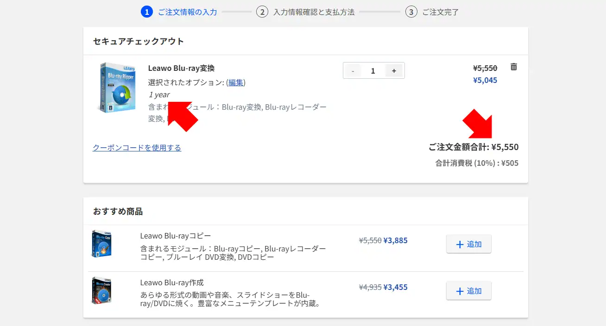
Task: Click the Leawo Blu-ray変換 product name
Action: click(181, 68)
